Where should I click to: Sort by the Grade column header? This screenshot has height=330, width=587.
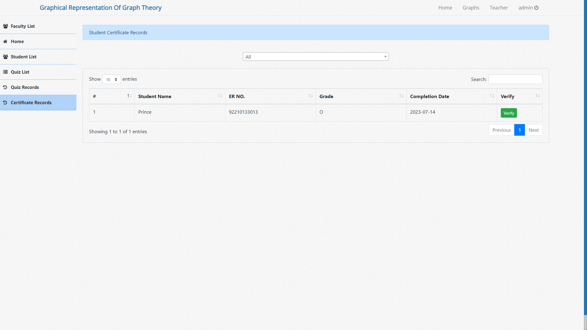click(x=326, y=96)
